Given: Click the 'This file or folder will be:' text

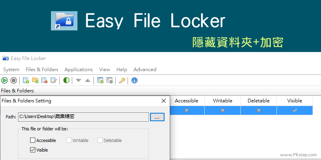Looking at the screenshot, I should tap(45, 129).
